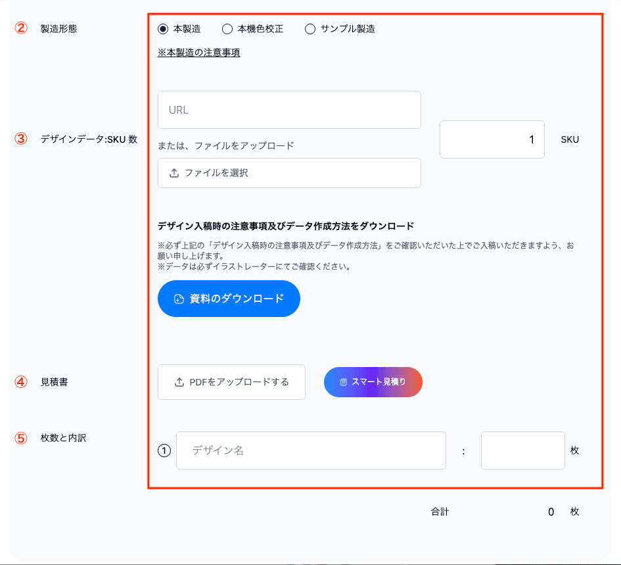Click the upload icon in ファイルを選択 button
The width and height of the screenshot is (621, 565).
coord(171,173)
